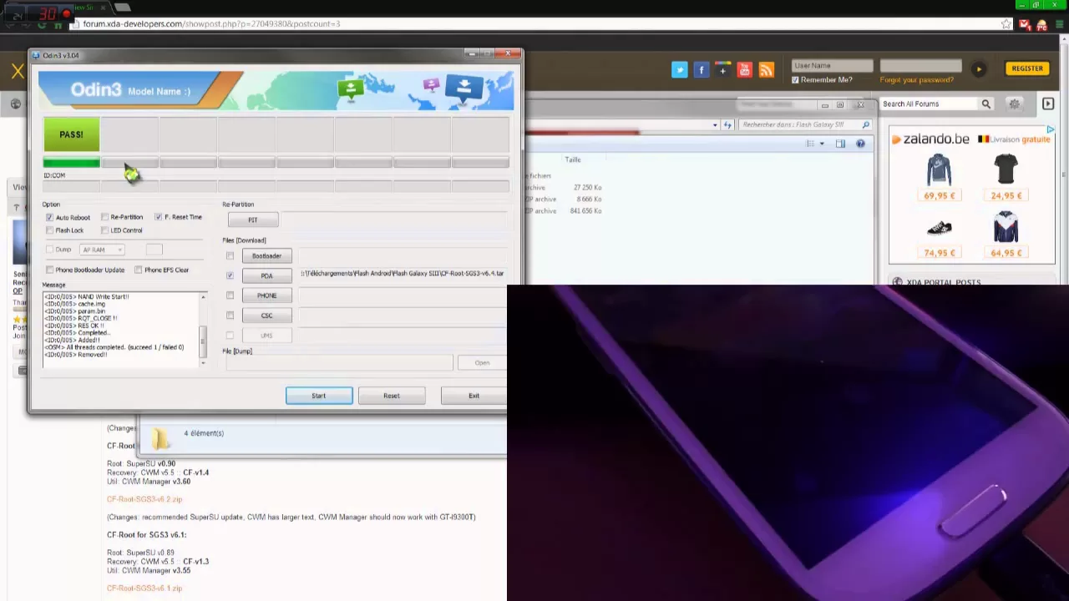Click the login arrow button

(979, 69)
